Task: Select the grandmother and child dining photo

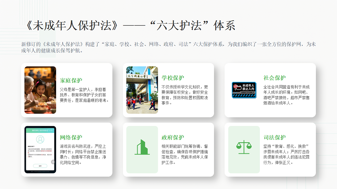Action: coord(40,90)
